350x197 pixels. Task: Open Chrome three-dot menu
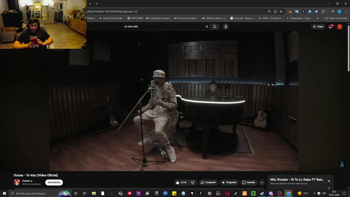click(345, 11)
